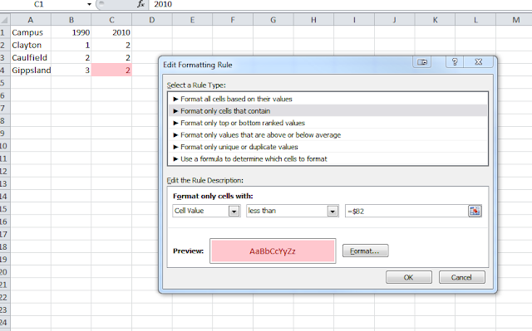This screenshot has width=532, height=331.
Task: Select column A header
Action: [31, 20]
